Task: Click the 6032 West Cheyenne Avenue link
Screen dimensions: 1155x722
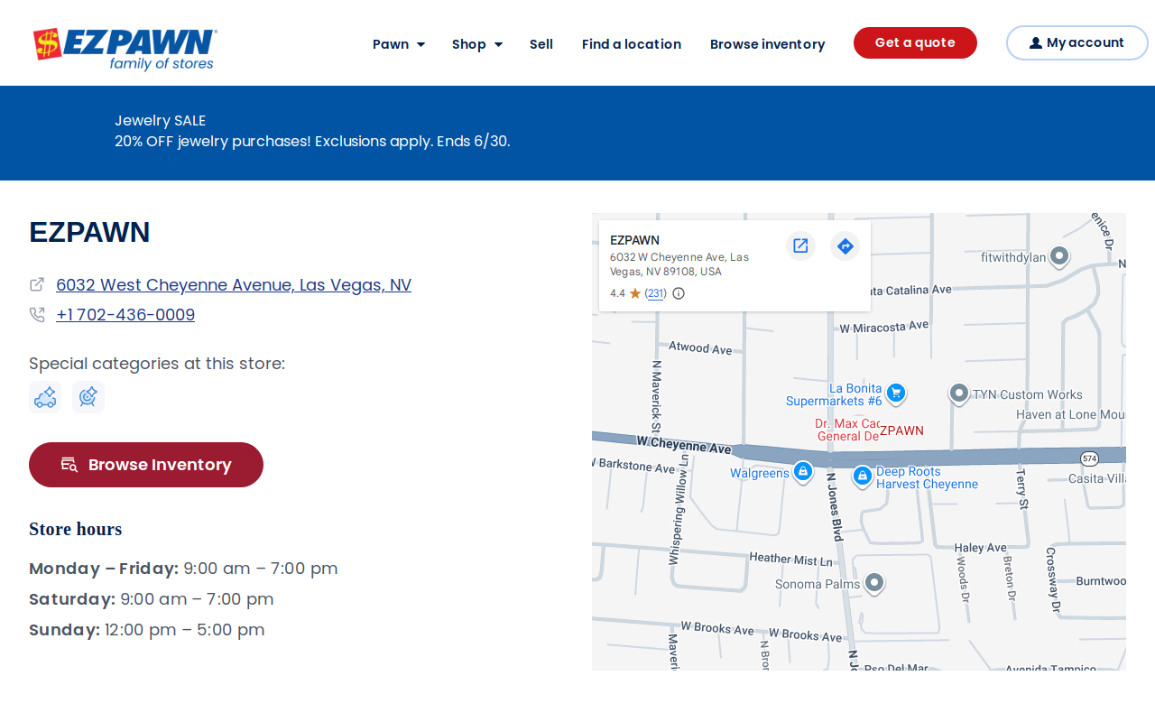Action: coord(234,285)
